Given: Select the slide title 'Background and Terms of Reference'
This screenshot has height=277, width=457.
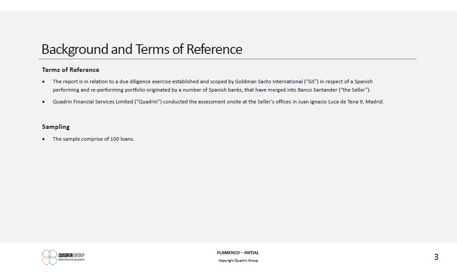Looking at the screenshot, I should click(142, 49).
